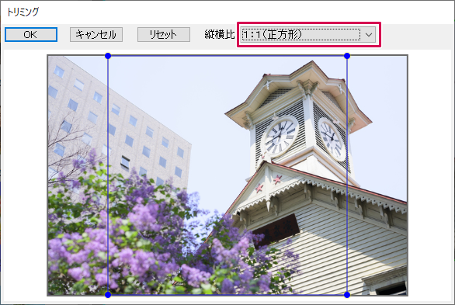Click the front-facing clock face in the photo
Viewport: 455px width, 305px height.
click(280, 137)
